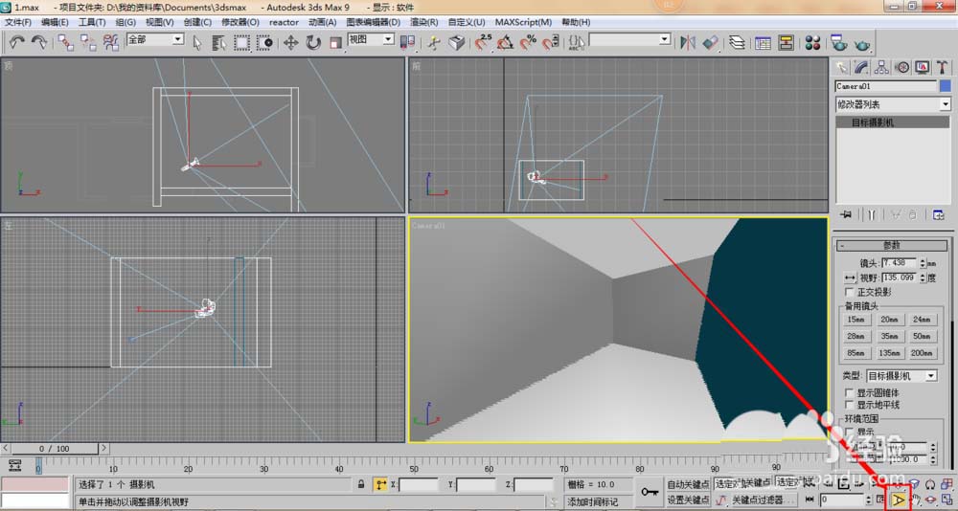The image size is (958, 511).
Task: Open the Layer Manager icon
Action: coord(737,42)
